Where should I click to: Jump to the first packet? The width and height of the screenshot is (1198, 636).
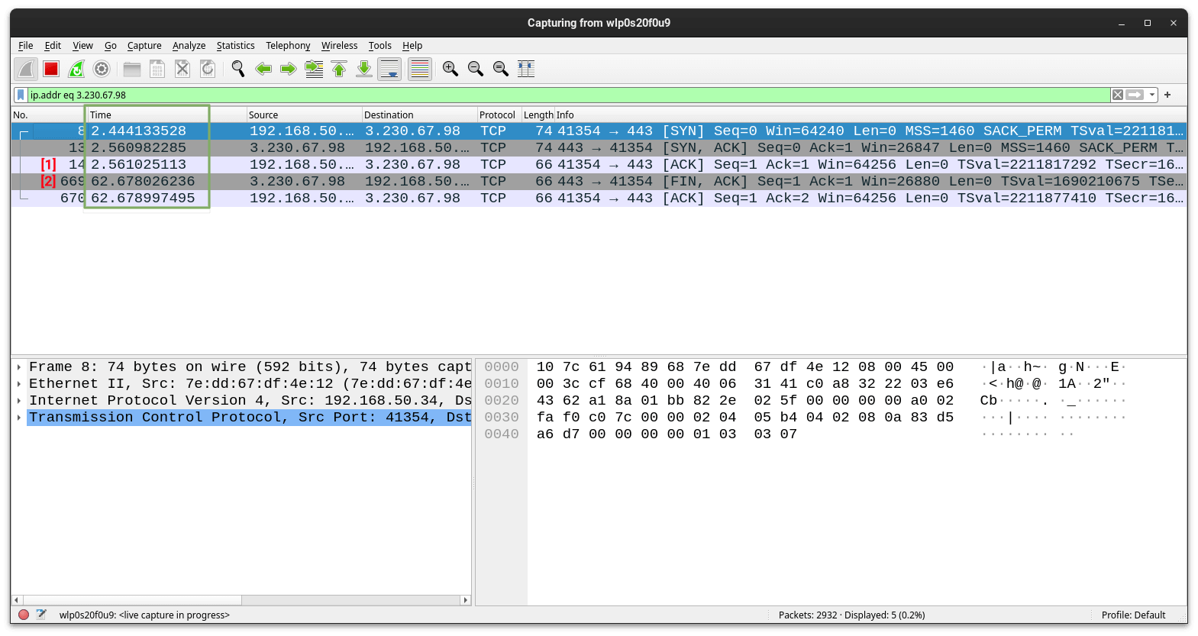(x=339, y=69)
